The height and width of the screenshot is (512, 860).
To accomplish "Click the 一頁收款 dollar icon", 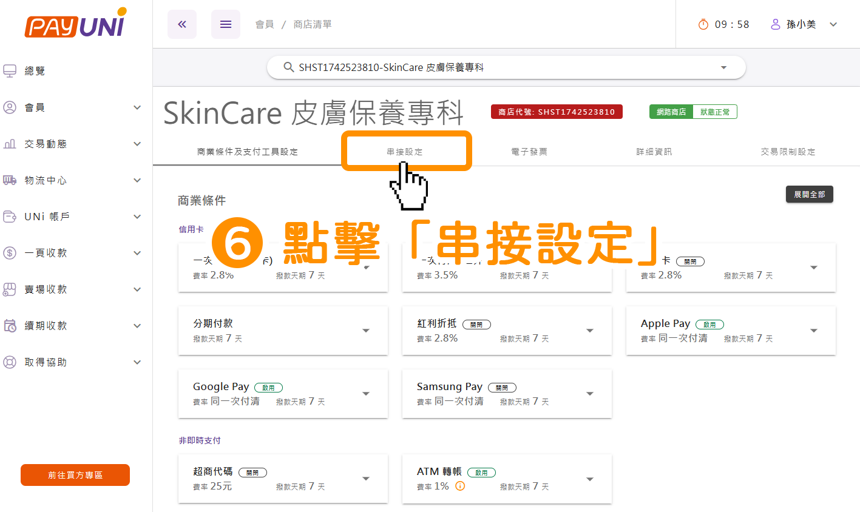I will 10,253.
